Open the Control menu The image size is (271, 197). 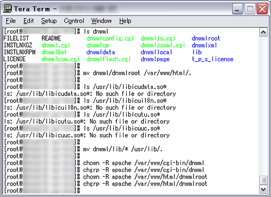tap(74, 21)
